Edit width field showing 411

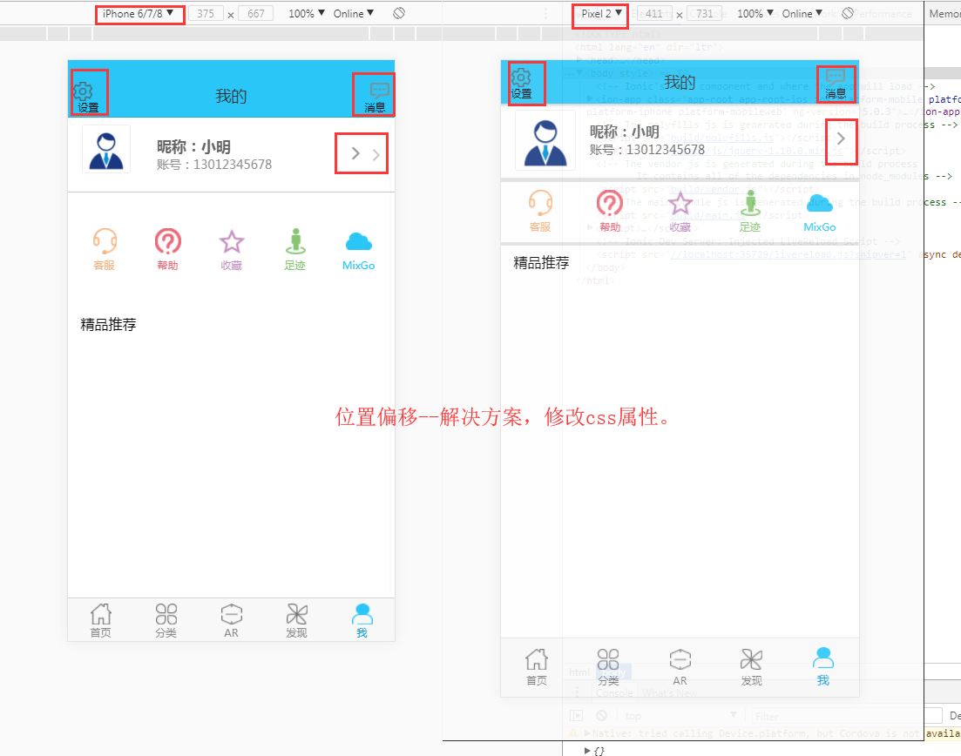click(x=654, y=13)
